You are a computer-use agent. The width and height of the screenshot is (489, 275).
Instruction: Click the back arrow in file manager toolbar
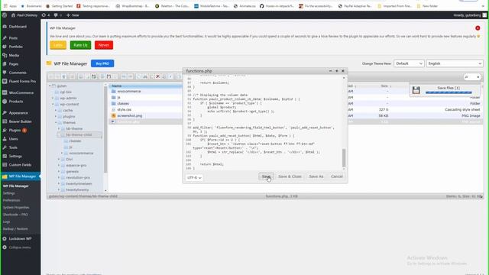(x=51, y=76)
